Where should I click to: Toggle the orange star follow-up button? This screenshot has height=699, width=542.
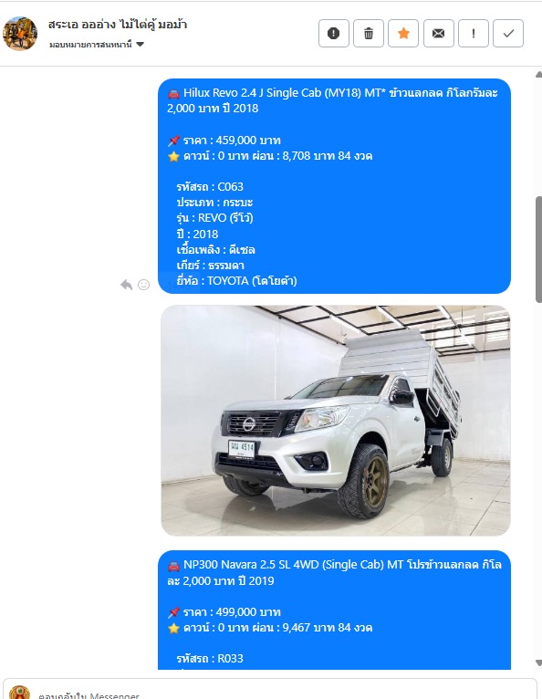point(403,34)
